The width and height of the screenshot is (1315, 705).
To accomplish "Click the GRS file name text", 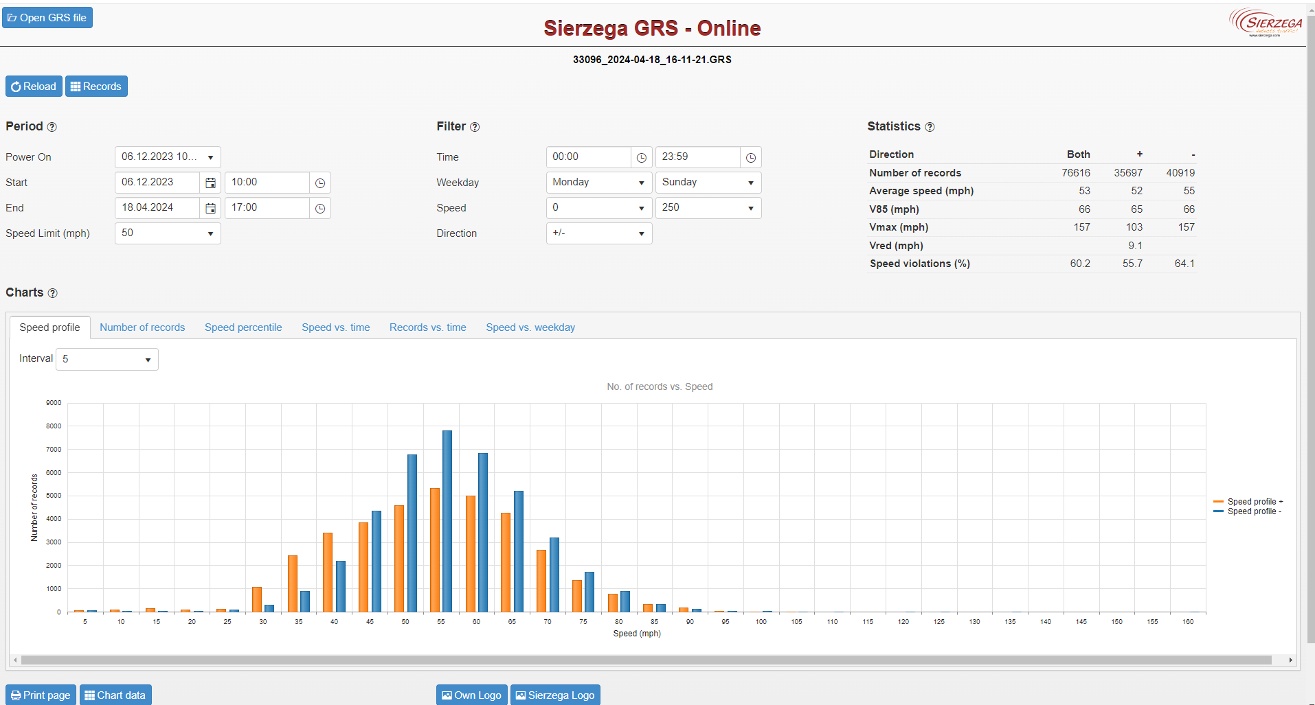I will pos(652,60).
